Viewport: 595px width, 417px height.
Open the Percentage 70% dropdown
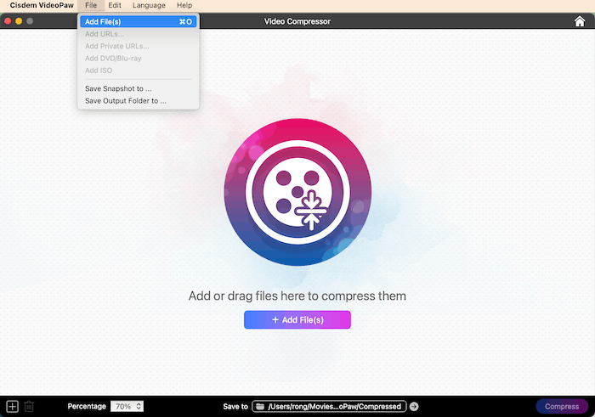[127, 407]
